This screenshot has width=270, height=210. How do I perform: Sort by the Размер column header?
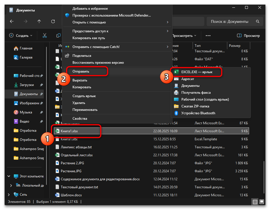[x=238, y=46]
